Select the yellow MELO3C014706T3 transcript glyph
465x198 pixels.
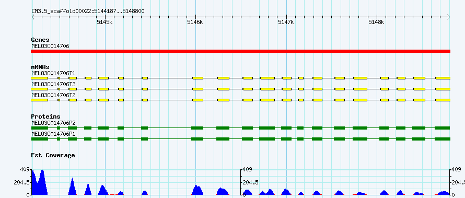click(240, 89)
